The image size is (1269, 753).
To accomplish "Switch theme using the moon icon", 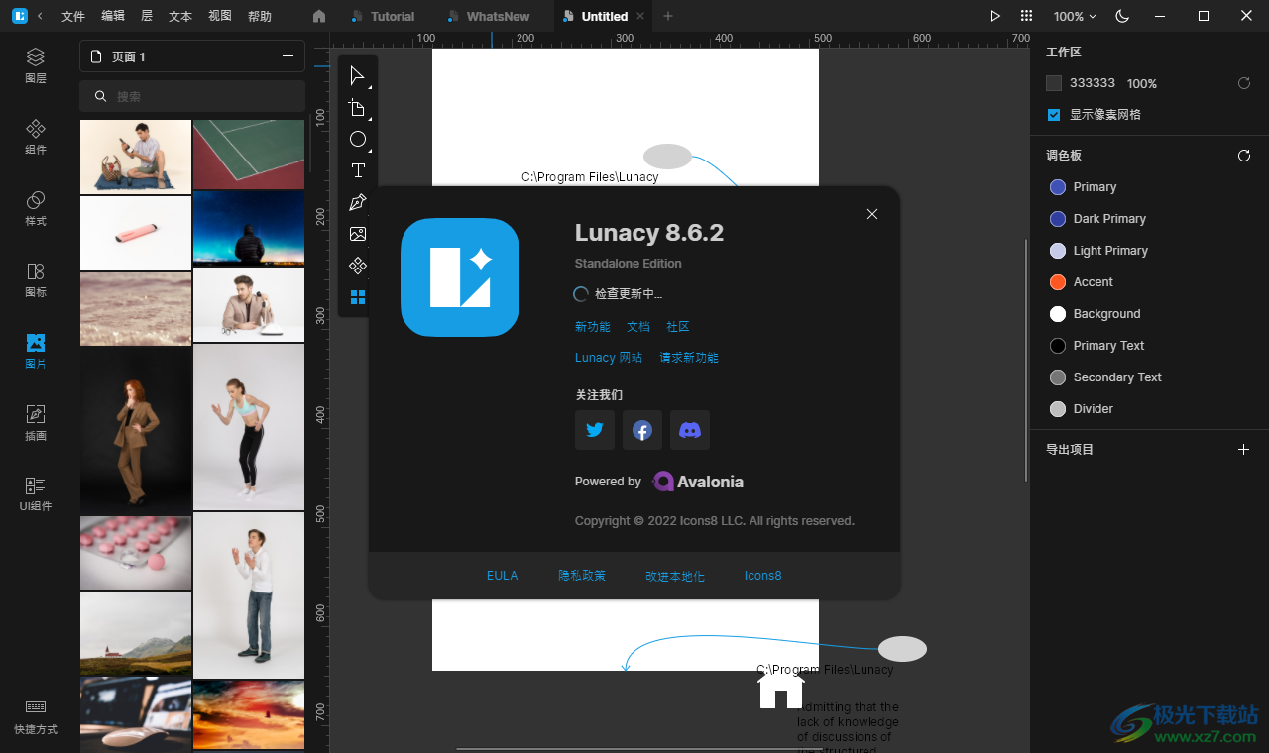I will click(x=1123, y=16).
